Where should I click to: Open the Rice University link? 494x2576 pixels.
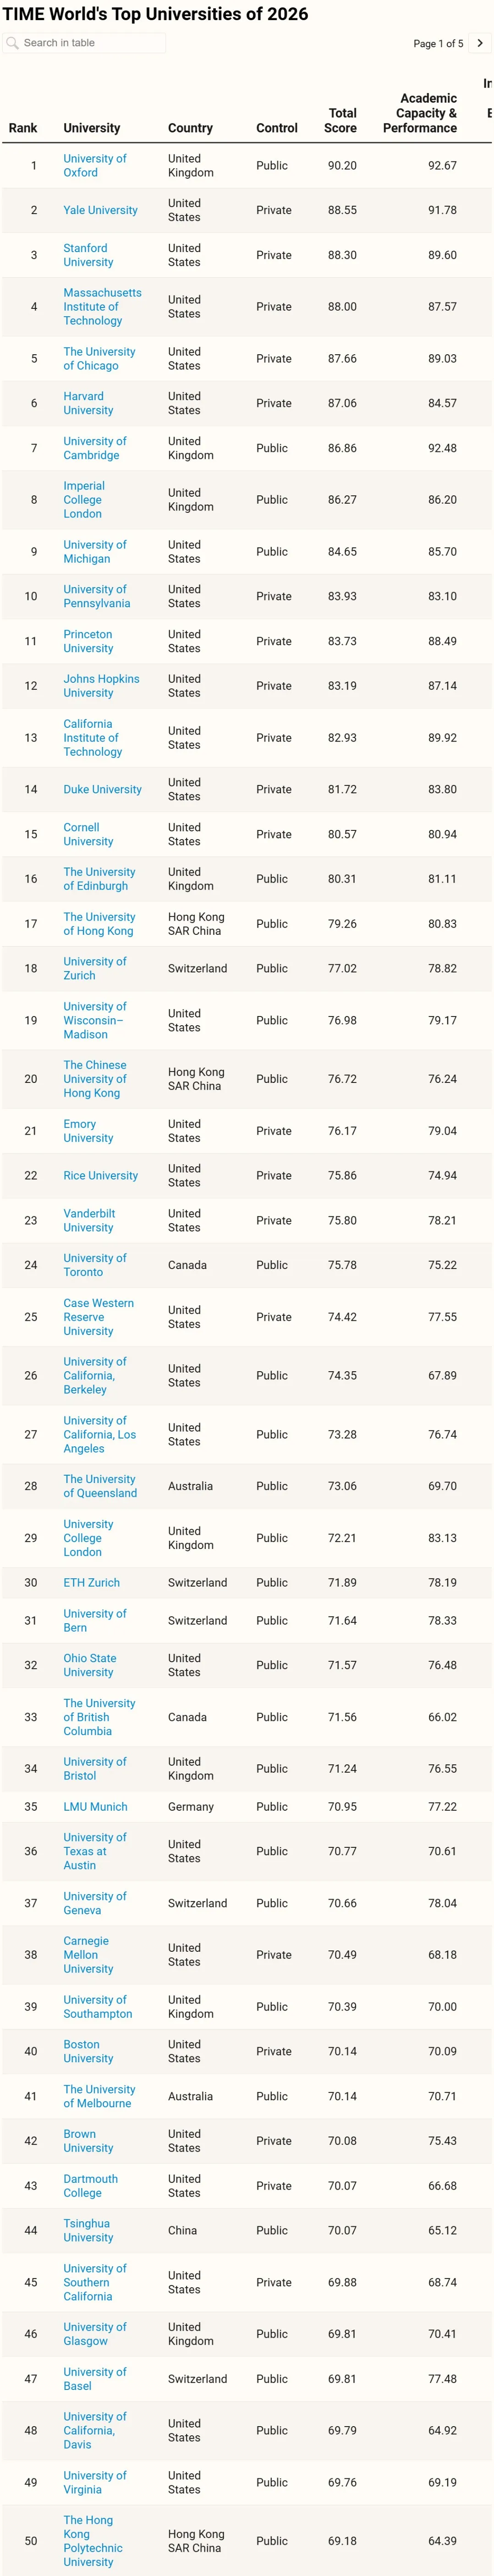[100, 1175]
